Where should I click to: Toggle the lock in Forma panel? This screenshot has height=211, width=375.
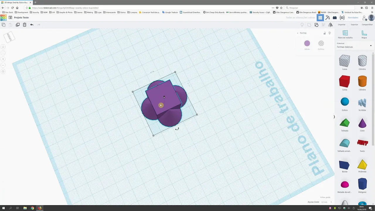point(325,33)
